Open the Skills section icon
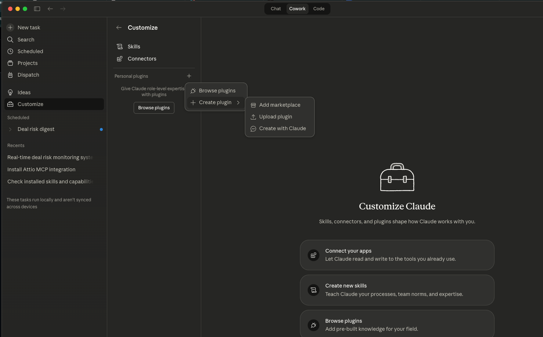Viewport: 543px width, 337px height. click(x=119, y=46)
